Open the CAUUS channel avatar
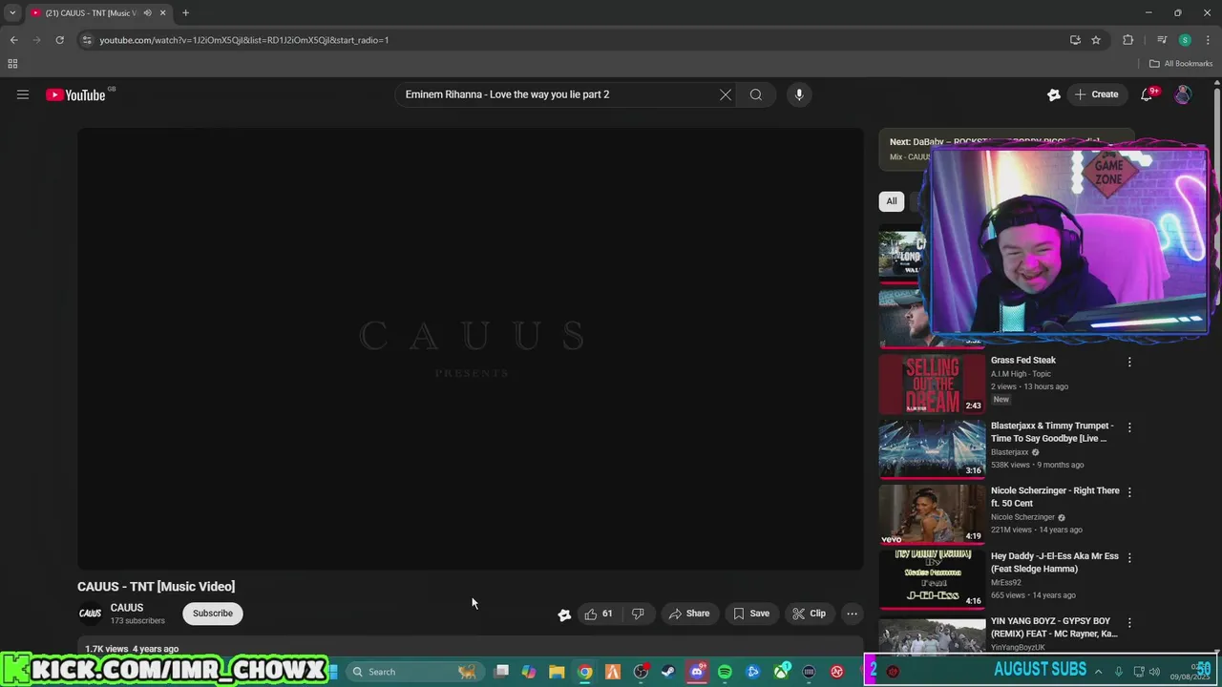This screenshot has width=1222, height=687. 90,614
